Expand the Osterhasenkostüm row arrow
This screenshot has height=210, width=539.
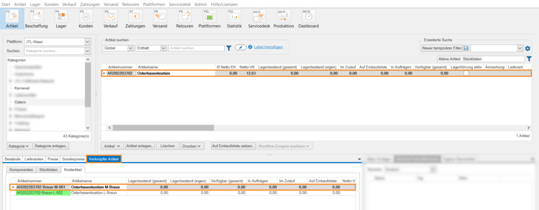104,73
